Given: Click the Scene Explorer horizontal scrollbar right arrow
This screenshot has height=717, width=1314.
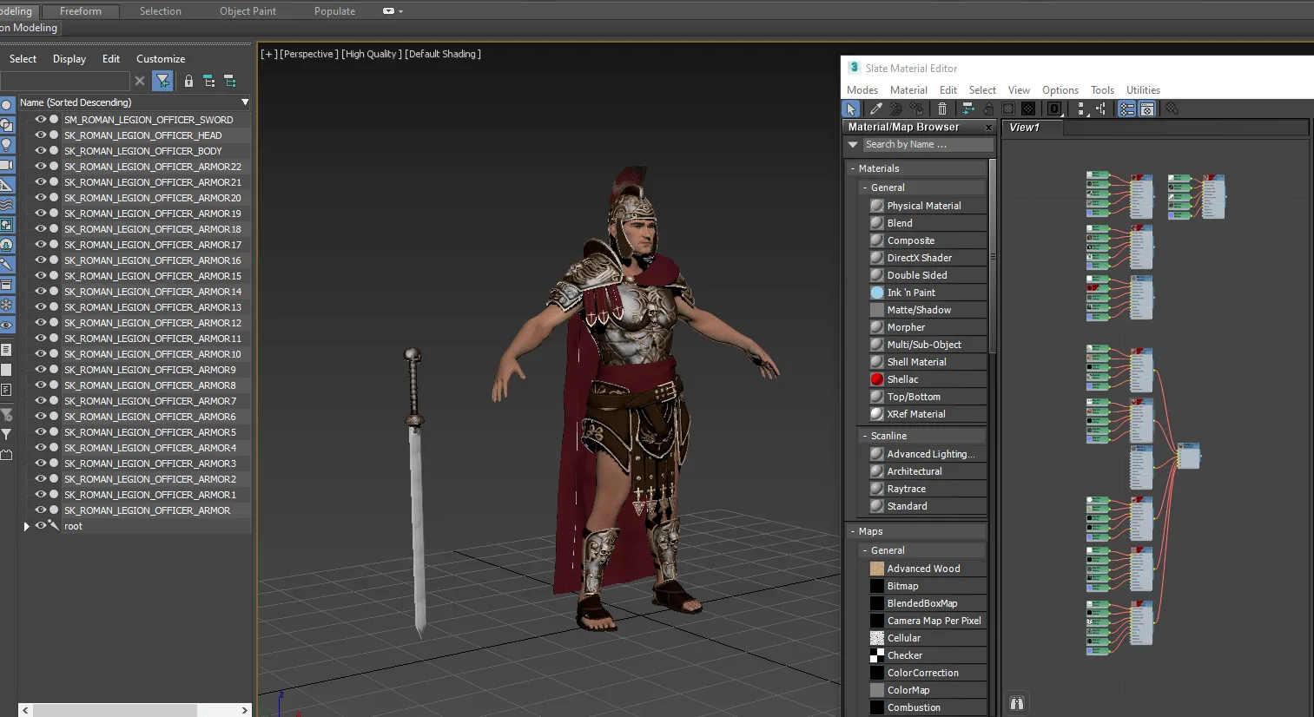Looking at the screenshot, I should coord(244,710).
